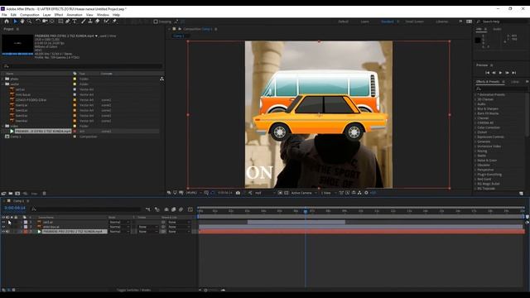The width and height of the screenshot is (530, 298).
Task: Select the Puppet Pin tool
Action: coord(114,22)
